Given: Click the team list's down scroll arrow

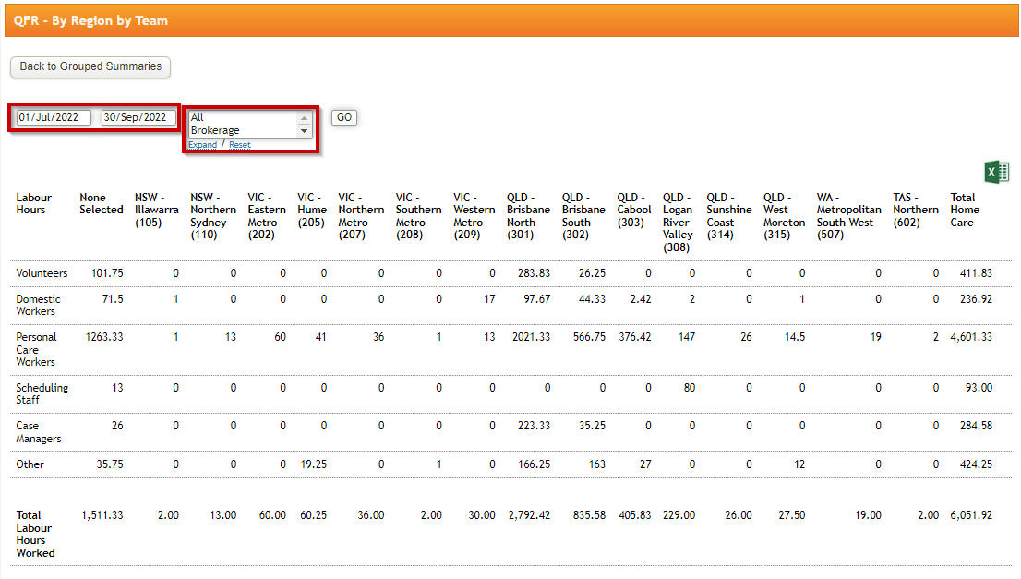Looking at the screenshot, I should [304, 130].
